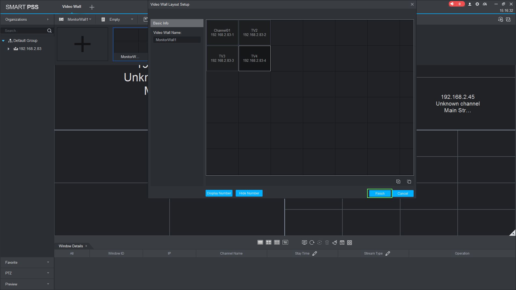Select the 16-window split layout icon

pyautogui.click(x=285, y=242)
